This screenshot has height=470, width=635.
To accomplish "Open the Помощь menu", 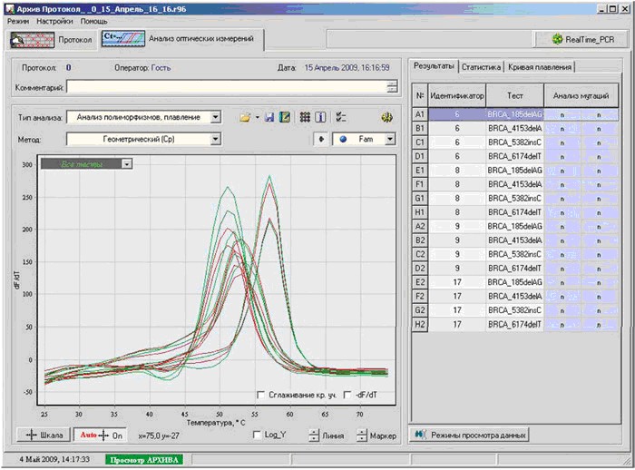I will pyautogui.click(x=93, y=21).
